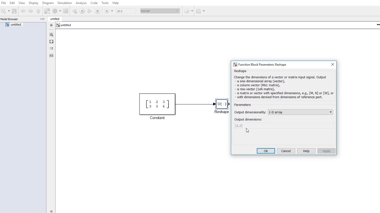
Task: Click Cancel in Reshape parameters dialog
Action: pyautogui.click(x=286, y=151)
